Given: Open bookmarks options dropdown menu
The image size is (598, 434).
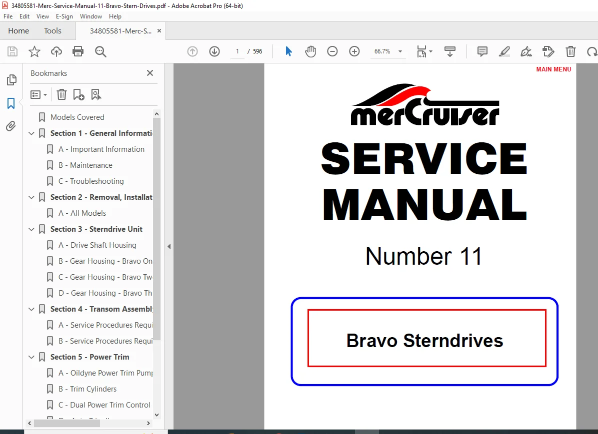Looking at the screenshot, I should pyautogui.click(x=39, y=94).
